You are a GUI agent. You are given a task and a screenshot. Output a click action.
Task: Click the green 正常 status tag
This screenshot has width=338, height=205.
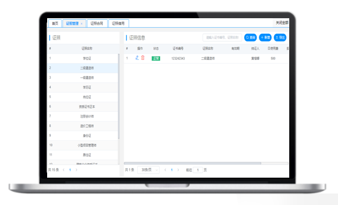click(156, 58)
